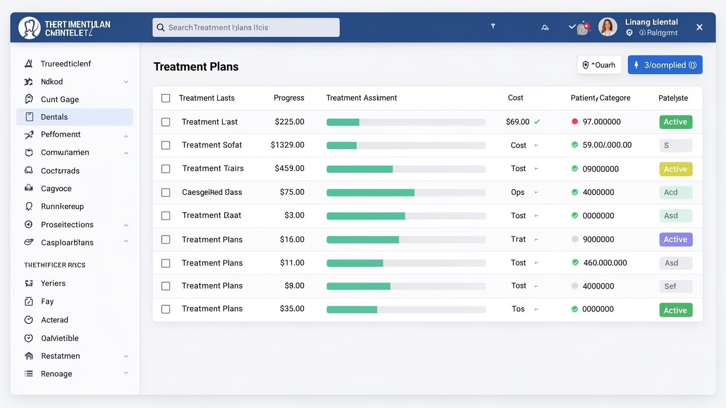Viewport: 726px width, 408px height.
Task: Click the blue 3/oomplied button
Action: tap(665, 65)
